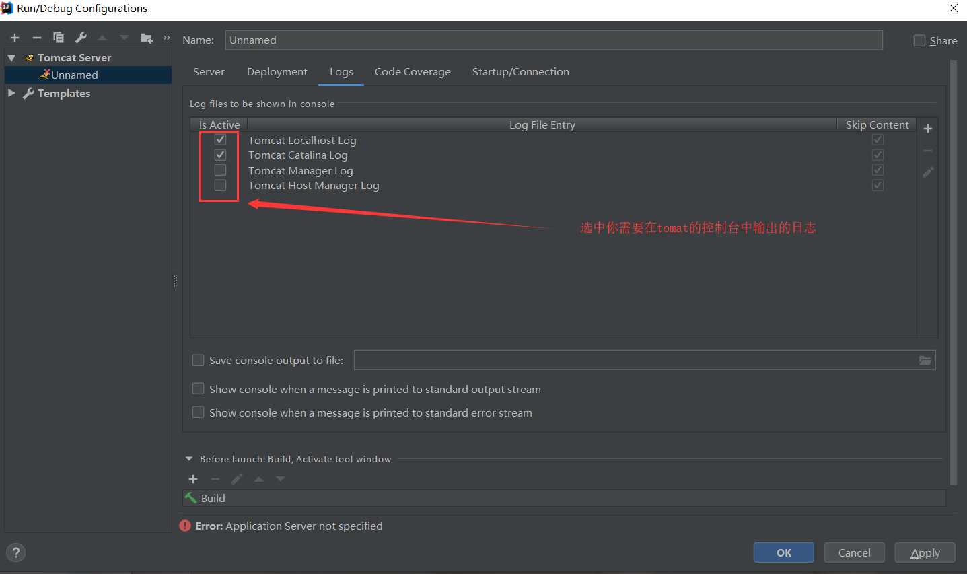
Task: Remove the selected configuration with the minus icon
Action: click(37, 38)
